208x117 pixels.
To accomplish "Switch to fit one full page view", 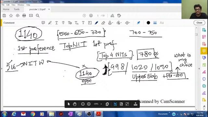I will (x=121, y=104).
